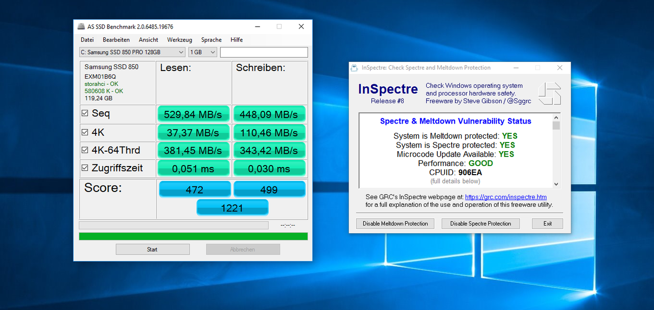Open the Hilfe menu
654x310 pixels.
coord(237,40)
